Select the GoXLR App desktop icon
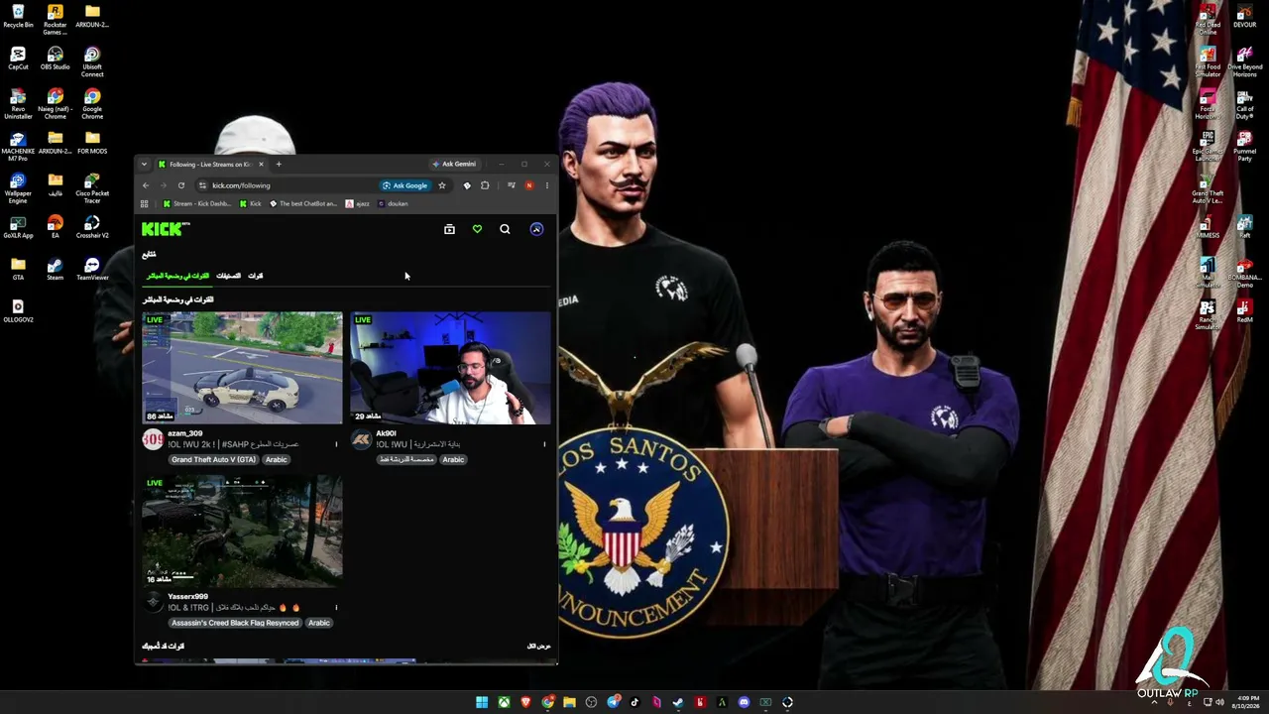This screenshot has width=1269, height=714. (18, 227)
